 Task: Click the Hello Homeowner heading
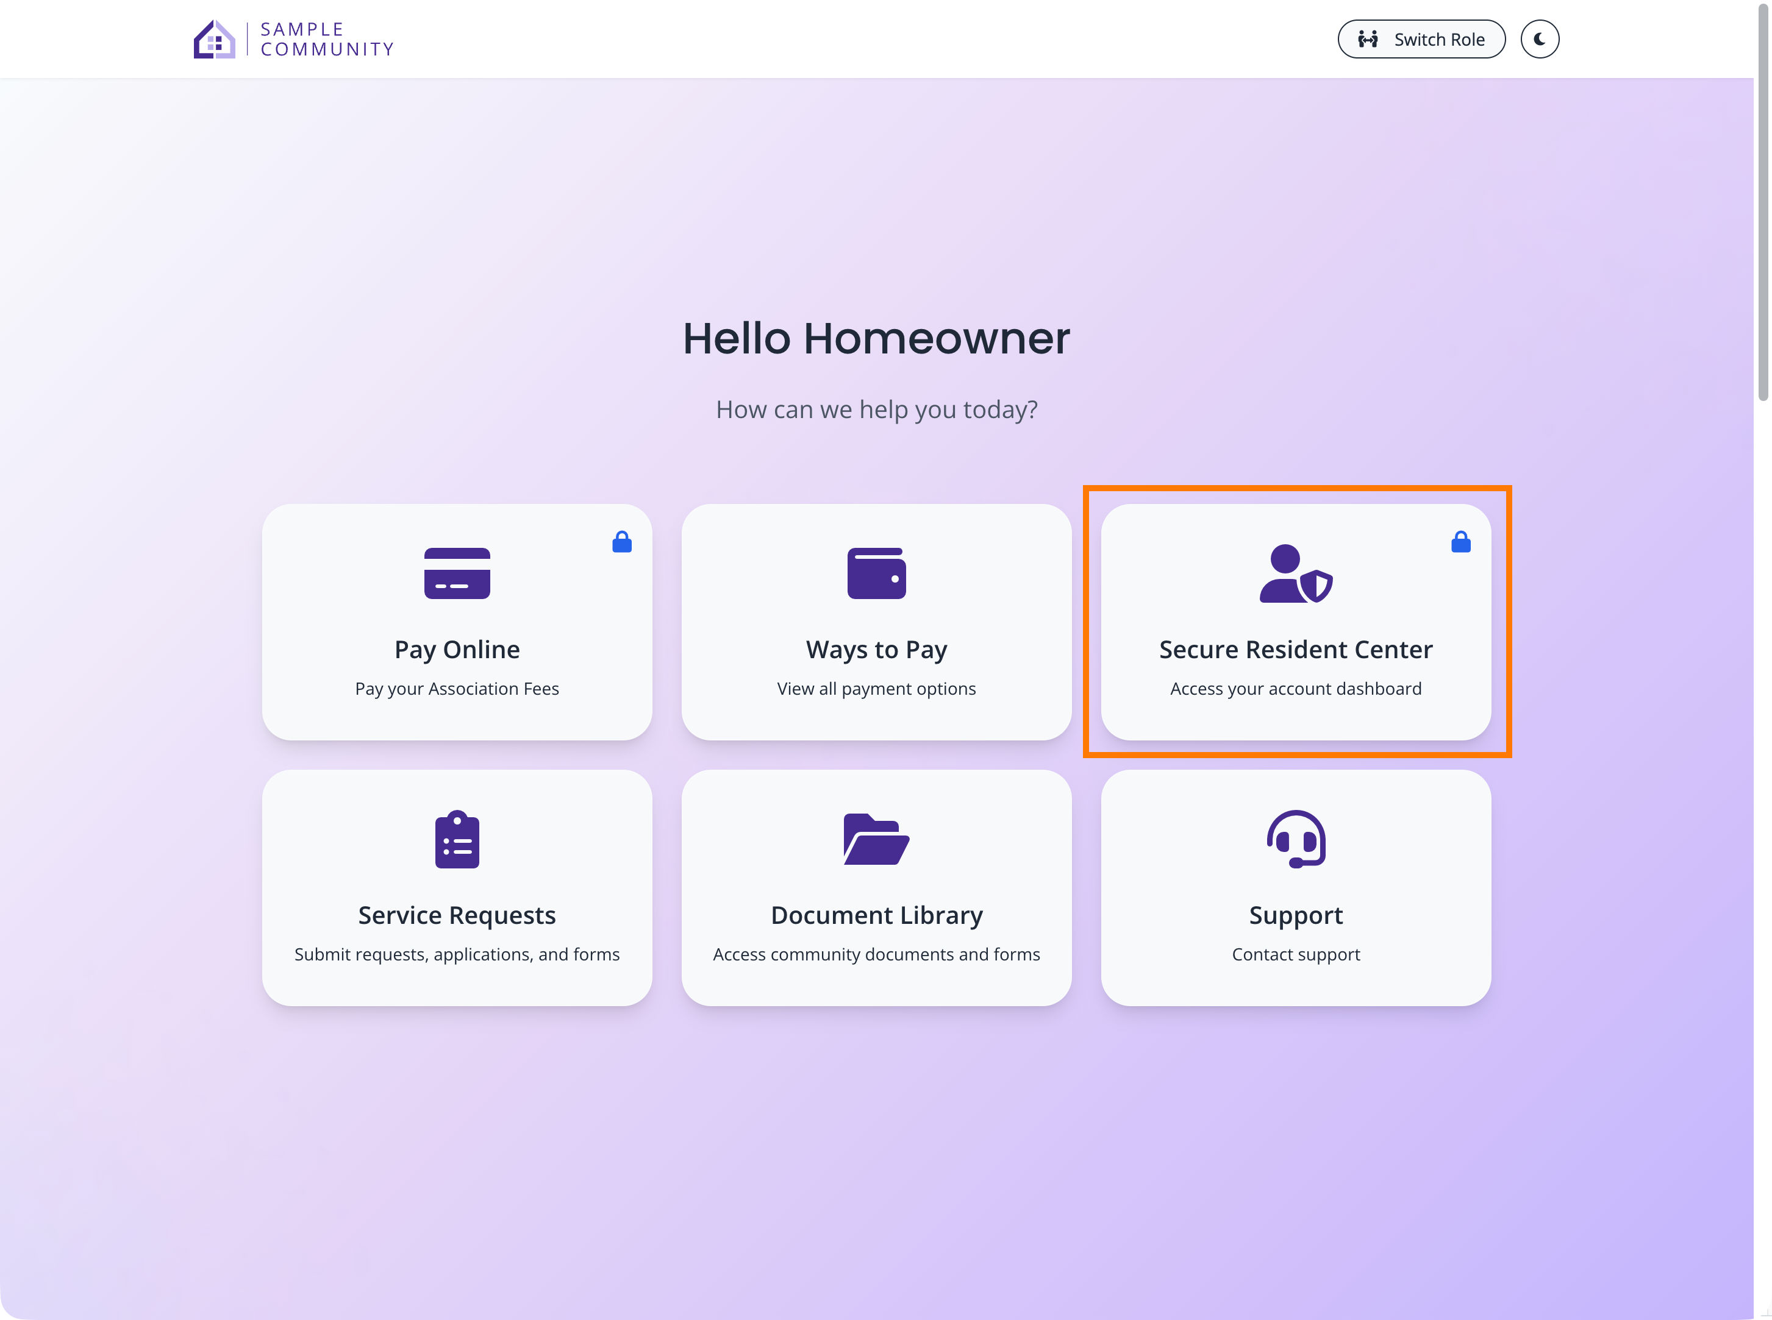tap(877, 338)
